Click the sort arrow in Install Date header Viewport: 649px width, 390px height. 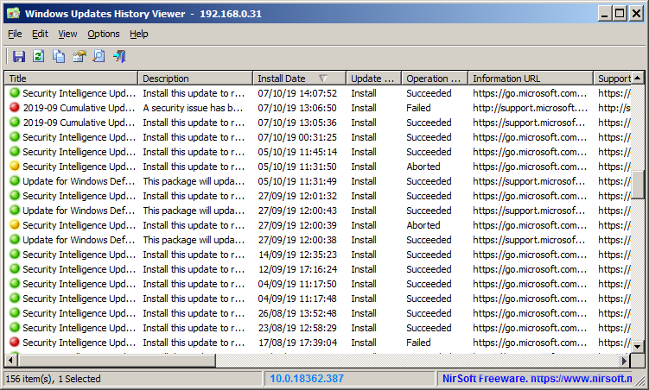pos(323,79)
